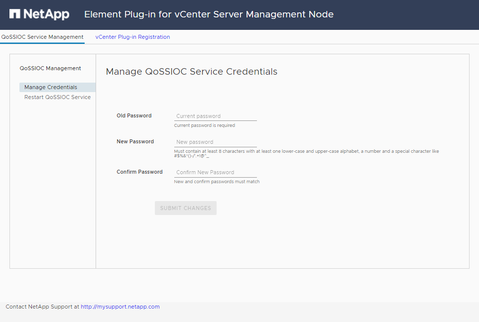The image size is (479, 322).
Task: Click the Manage QoSSIOC Service Credentials heading
Action: pos(191,71)
